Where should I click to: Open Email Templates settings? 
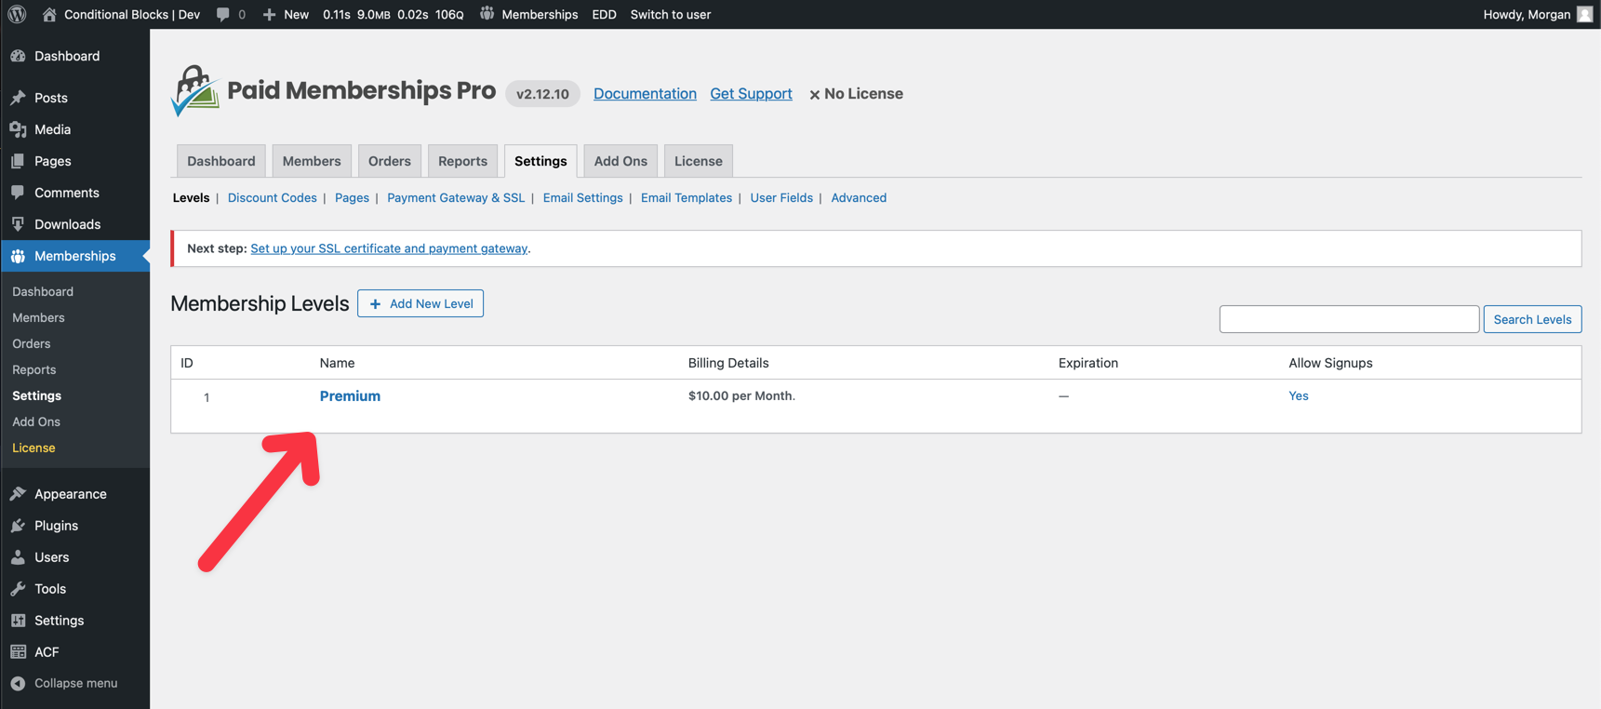687,197
